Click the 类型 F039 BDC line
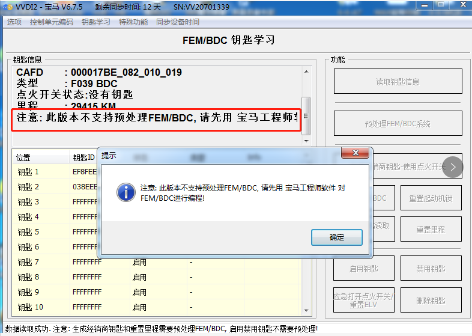Screen dimensions: 472x336 pyautogui.click(x=67, y=84)
